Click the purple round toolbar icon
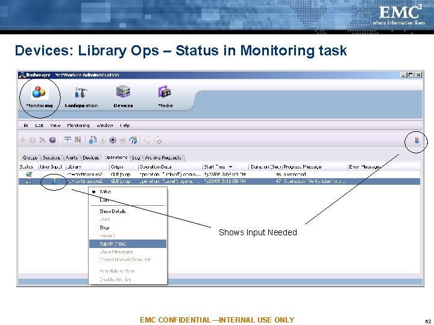The width and height of the screenshot is (434, 325). (52, 140)
